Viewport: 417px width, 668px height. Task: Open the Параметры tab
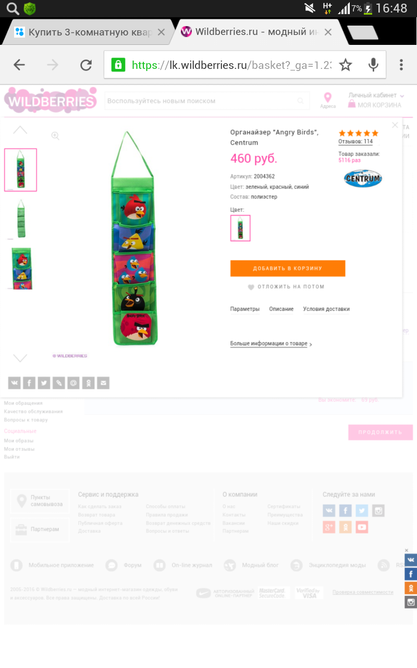pos(244,309)
